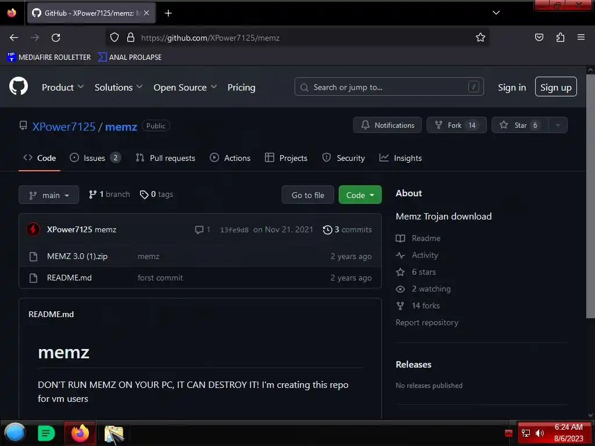Bookmark this page with the star icon
The height and width of the screenshot is (446, 595).
click(x=481, y=37)
